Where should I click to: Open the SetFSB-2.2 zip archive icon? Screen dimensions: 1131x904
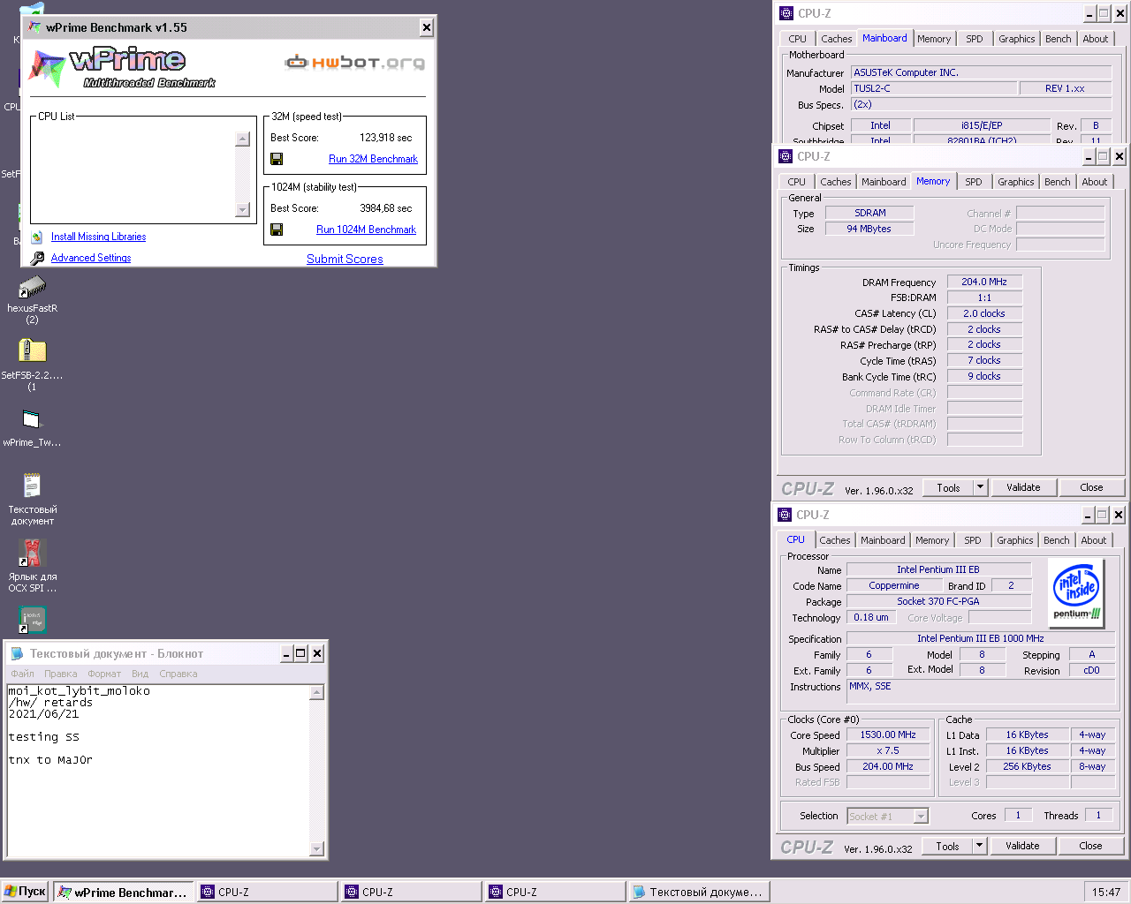(33, 351)
